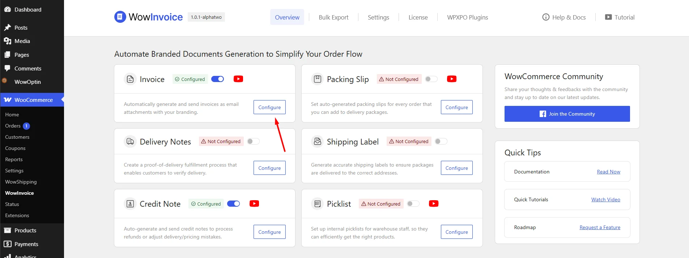Open the Documentation Read Now link

tap(608, 172)
